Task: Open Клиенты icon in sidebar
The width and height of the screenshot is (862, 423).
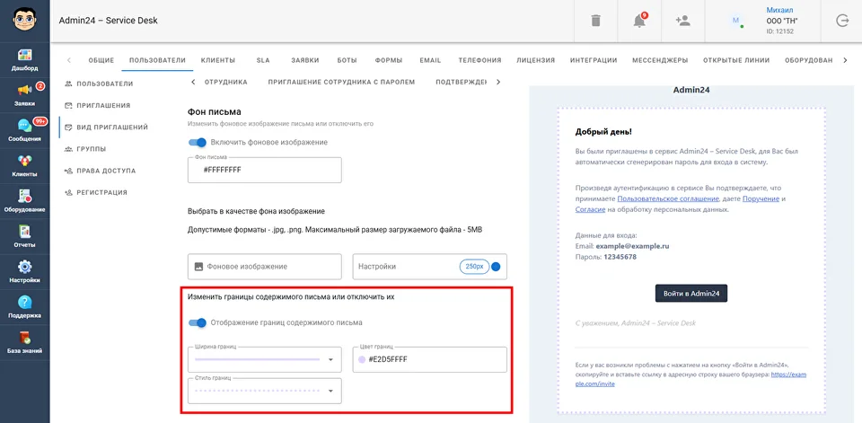Action: click(25, 161)
